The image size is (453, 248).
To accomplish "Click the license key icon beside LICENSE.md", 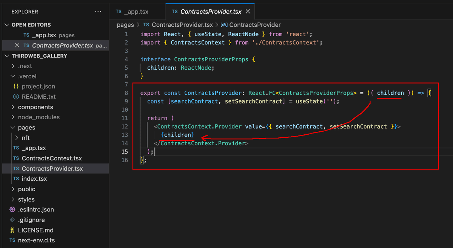I will tap(12, 230).
